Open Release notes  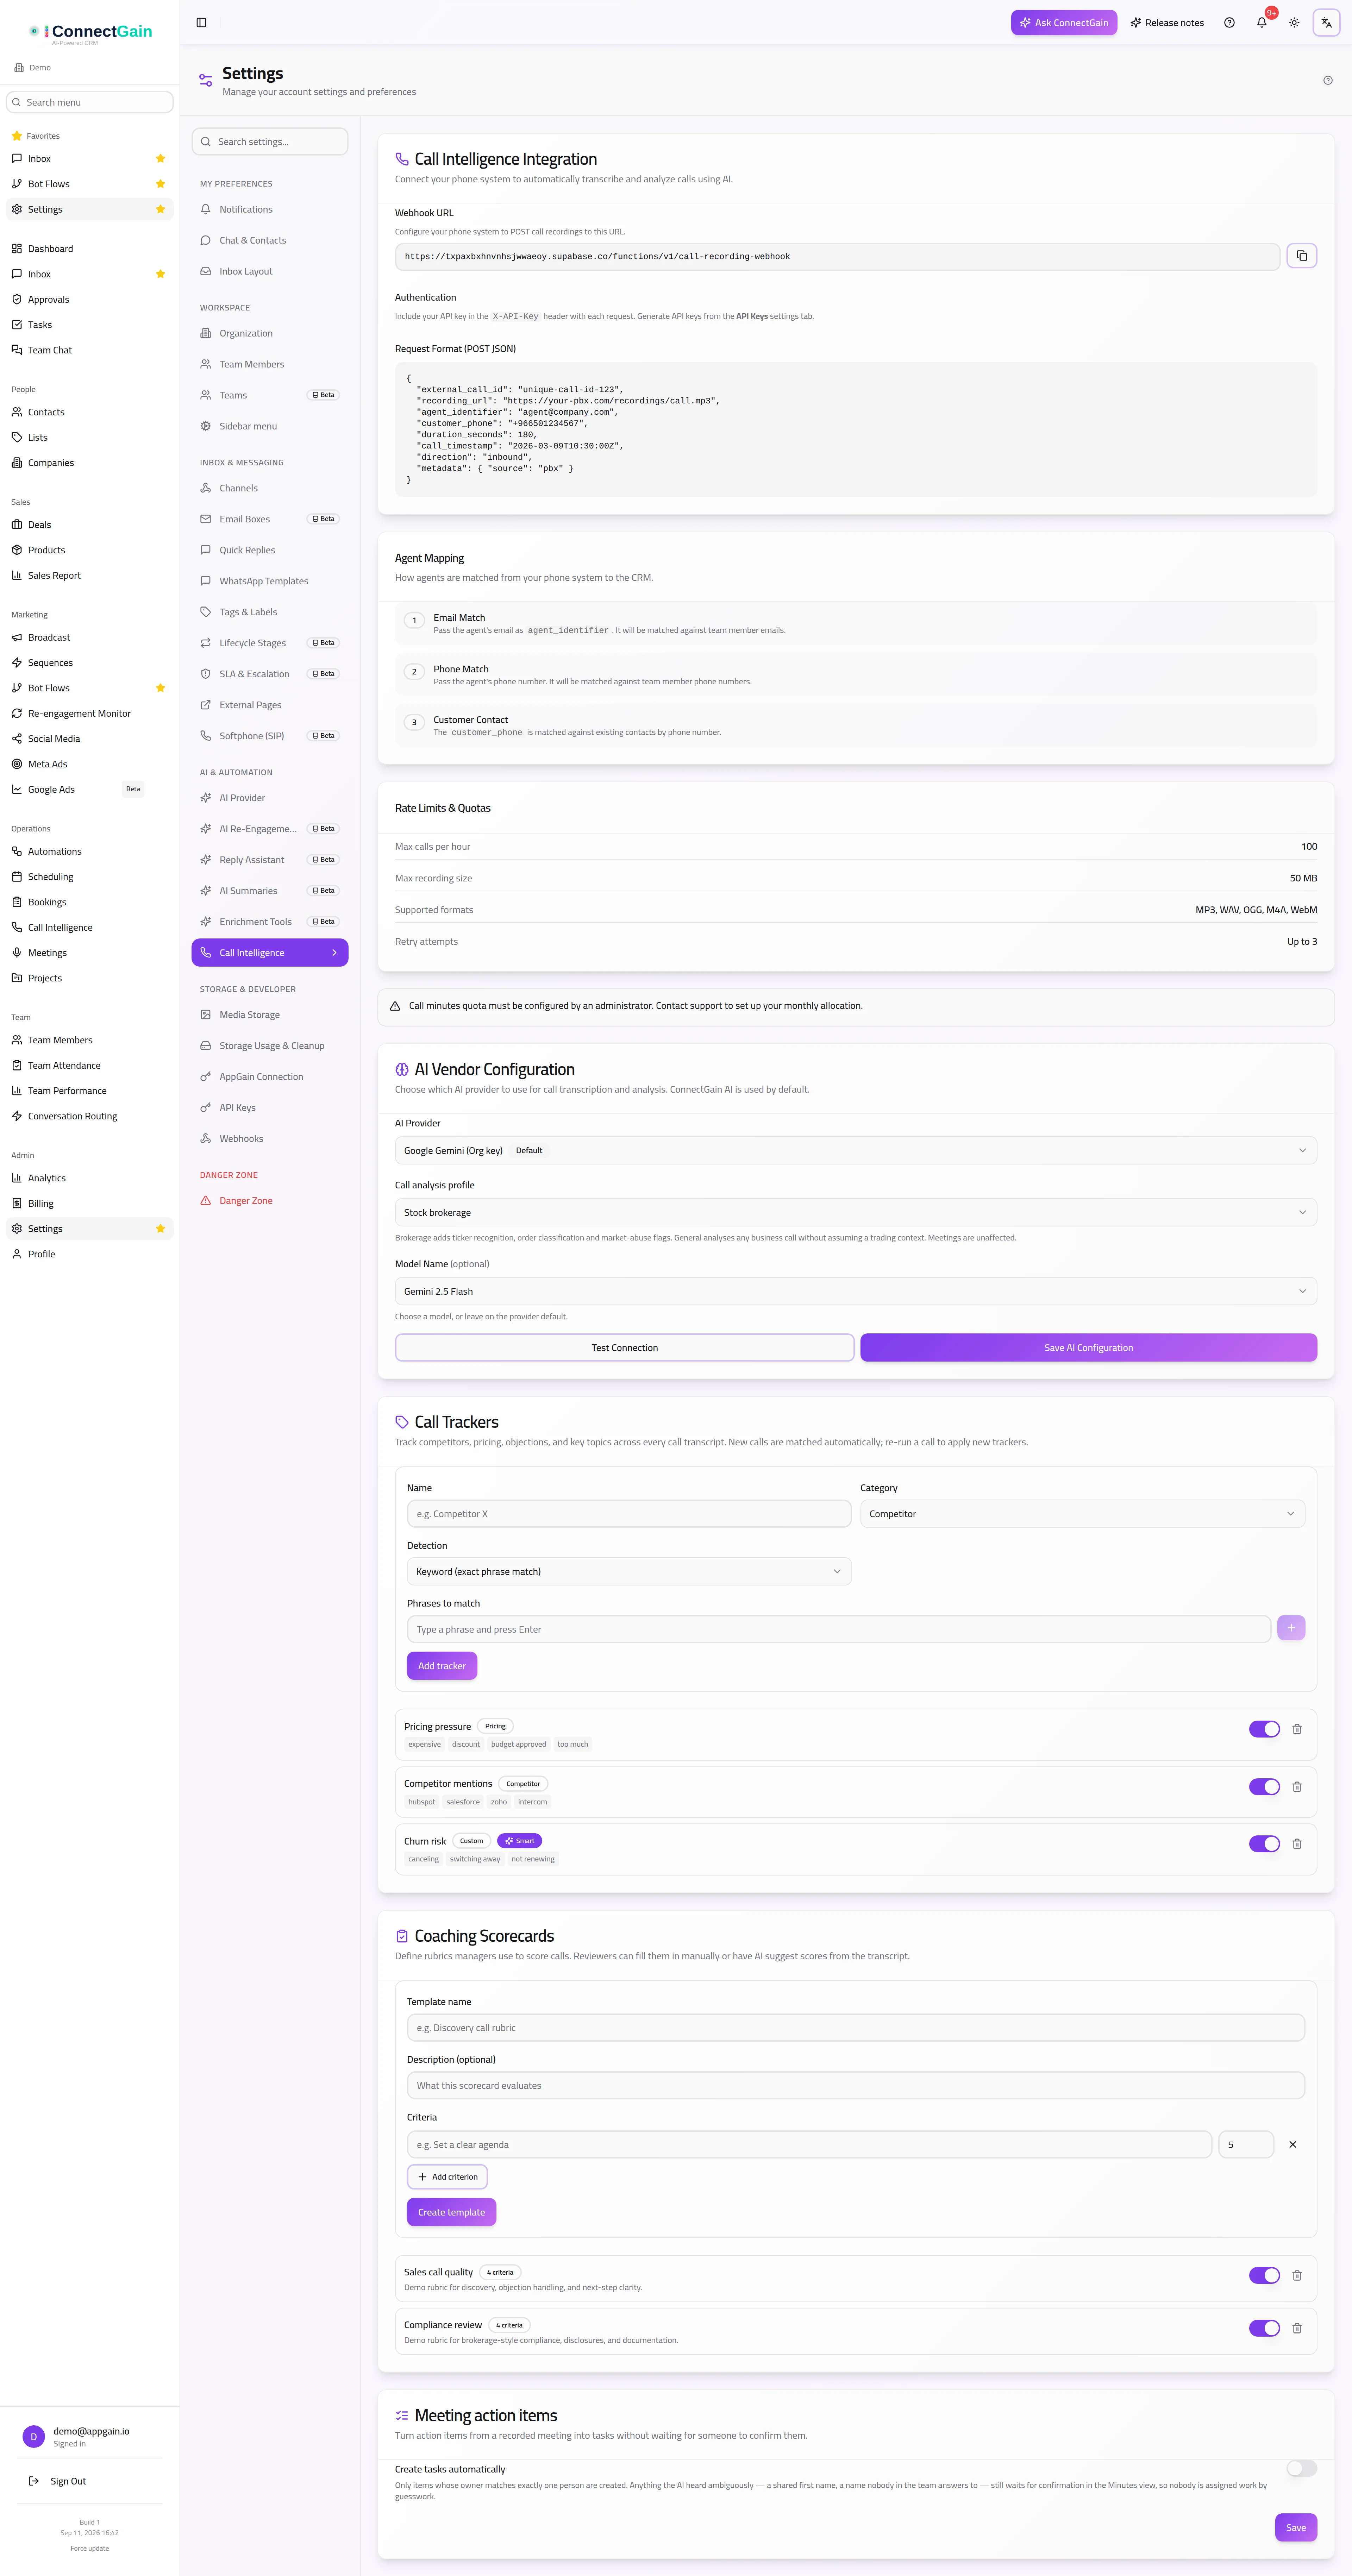pyautogui.click(x=1167, y=22)
